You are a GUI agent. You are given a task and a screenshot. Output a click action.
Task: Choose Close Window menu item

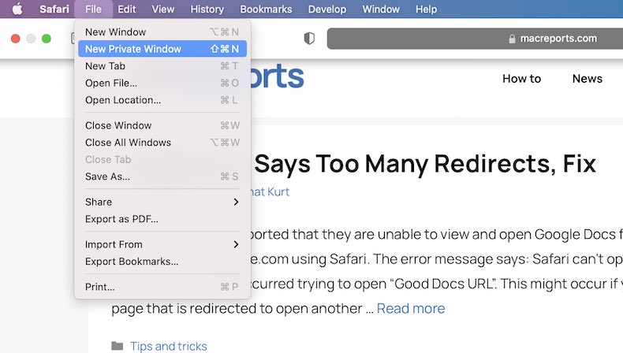point(162,125)
